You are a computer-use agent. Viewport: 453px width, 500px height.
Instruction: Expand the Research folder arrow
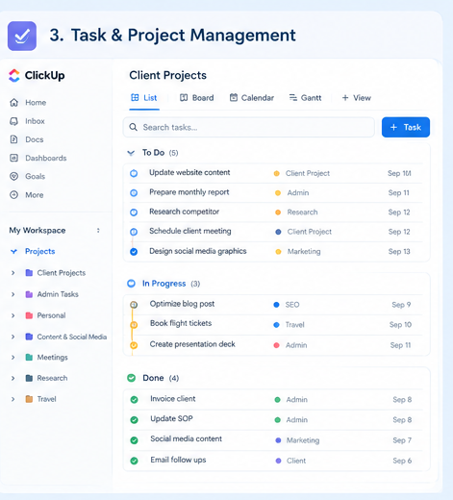click(13, 378)
